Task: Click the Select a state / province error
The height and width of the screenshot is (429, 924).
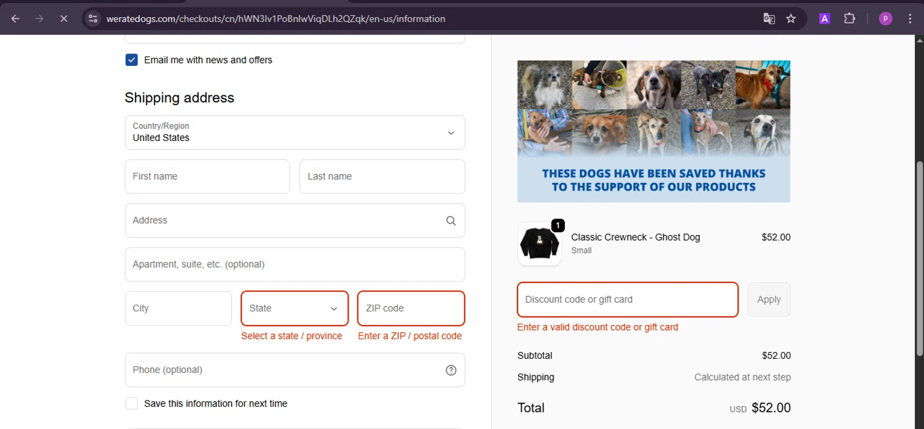Action: 291,336
